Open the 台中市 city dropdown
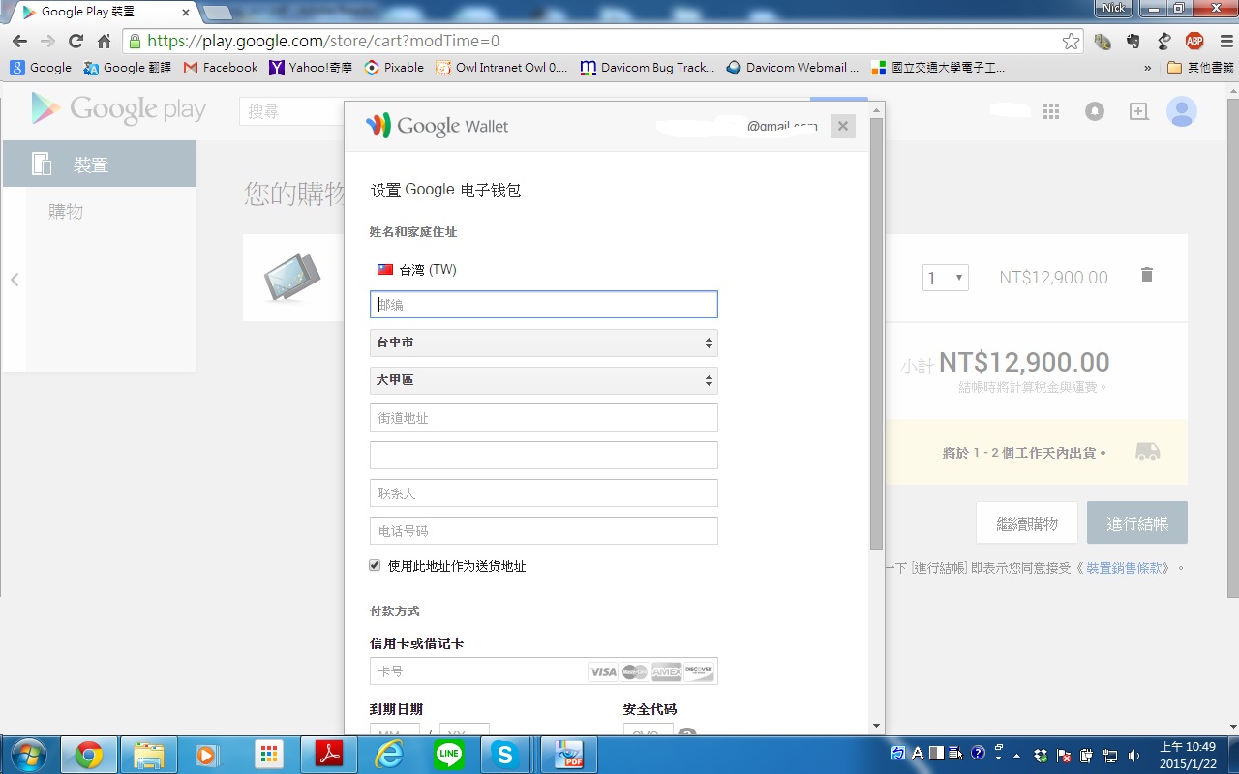This screenshot has width=1239, height=774. (x=544, y=342)
